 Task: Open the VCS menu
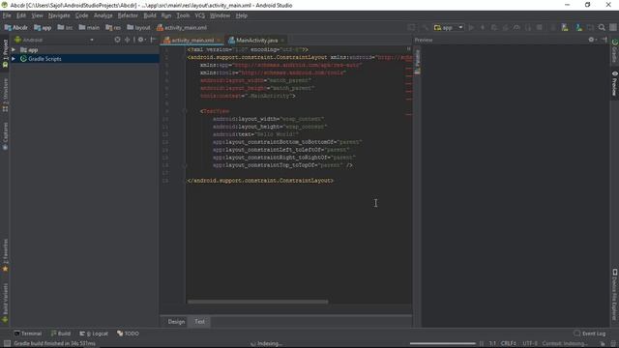pyautogui.click(x=200, y=15)
